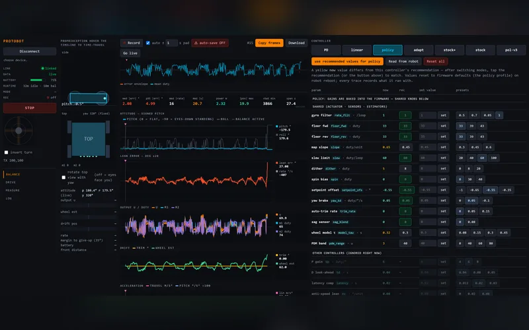
Task: Click the set button for yaw brake
Action: coord(443,201)
